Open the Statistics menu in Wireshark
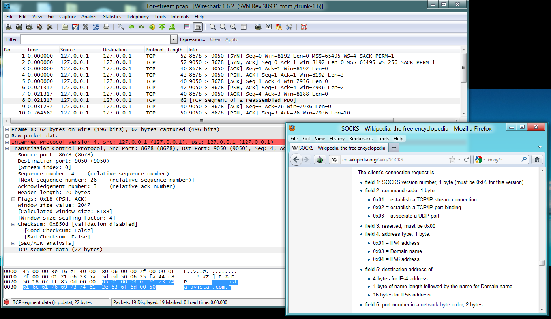The height and width of the screenshot is (319, 551). pyautogui.click(x=112, y=17)
